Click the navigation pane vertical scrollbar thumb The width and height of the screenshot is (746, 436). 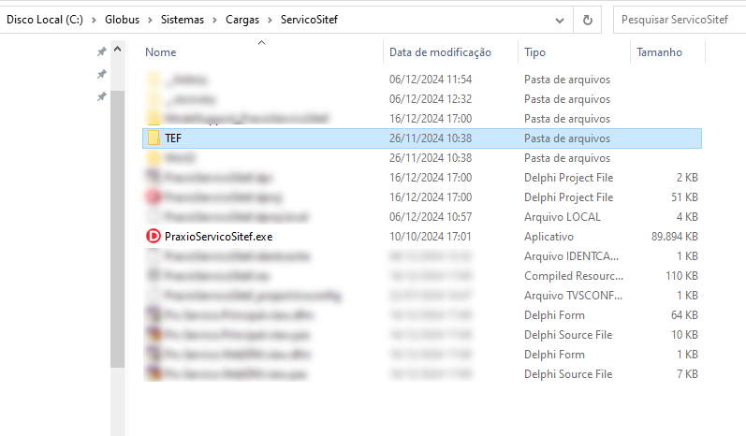click(118, 228)
